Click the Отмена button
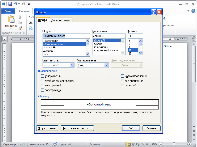Viewport: 197px width, 147px height. point(151,128)
